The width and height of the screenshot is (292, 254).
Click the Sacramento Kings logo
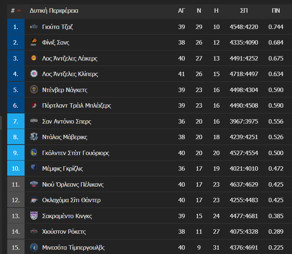click(34, 216)
